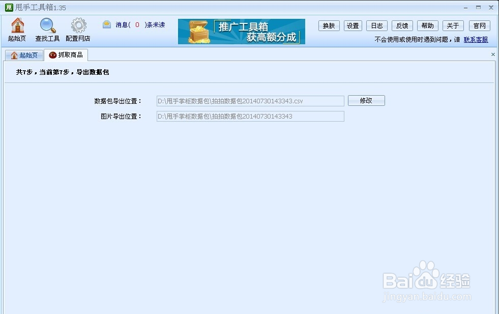Open the 帮助 help button
Image resolution: width=499 pixels, height=314 pixels.
[x=427, y=26]
